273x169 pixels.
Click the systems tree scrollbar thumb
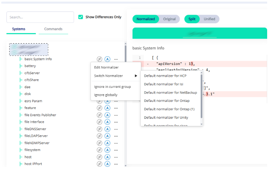pyautogui.click(x=125, y=54)
